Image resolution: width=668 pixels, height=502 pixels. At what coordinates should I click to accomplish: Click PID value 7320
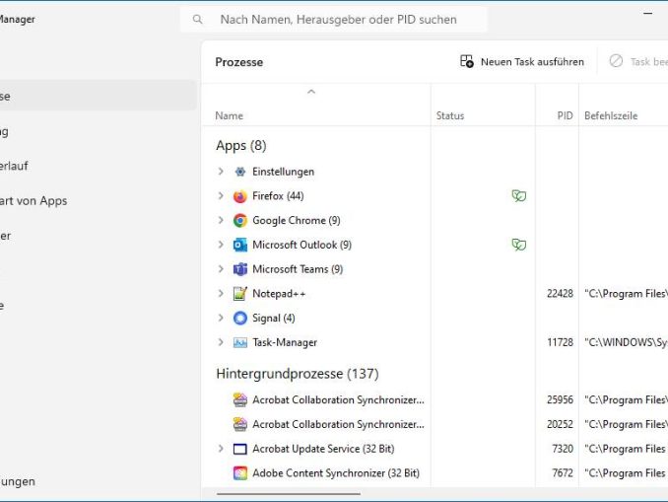563,449
